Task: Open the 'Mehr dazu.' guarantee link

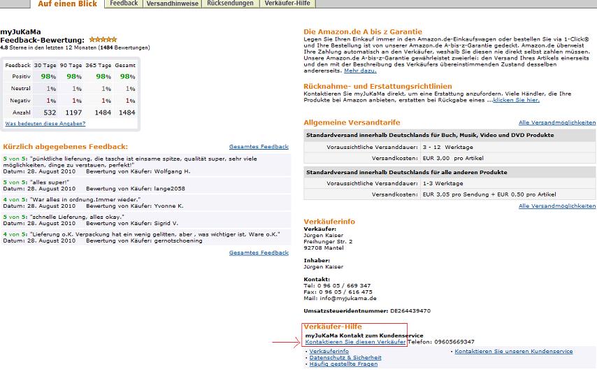Action: (360, 71)
